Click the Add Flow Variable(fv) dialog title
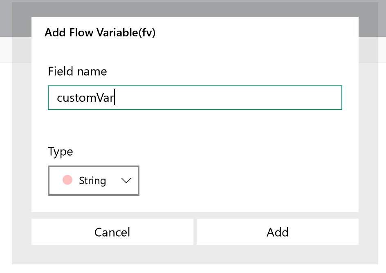This screenshot has width=386, height=273. tap(100, 32)
